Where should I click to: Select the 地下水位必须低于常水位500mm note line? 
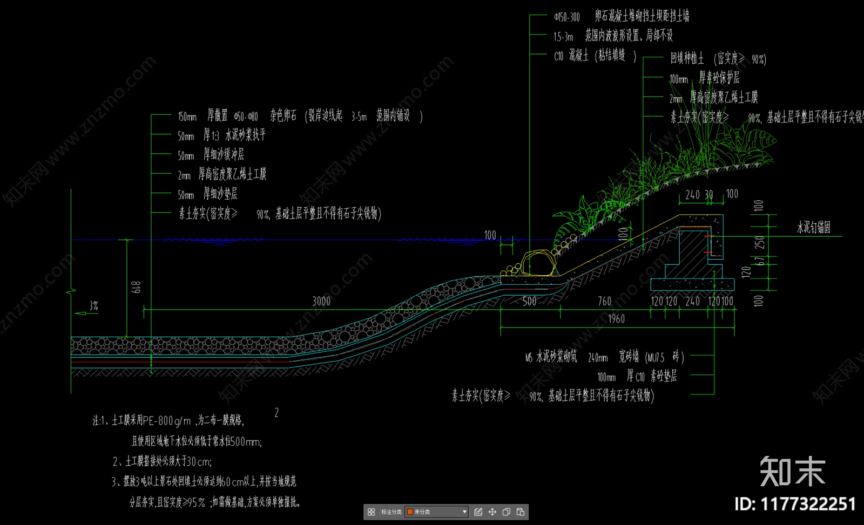(197, 441)
